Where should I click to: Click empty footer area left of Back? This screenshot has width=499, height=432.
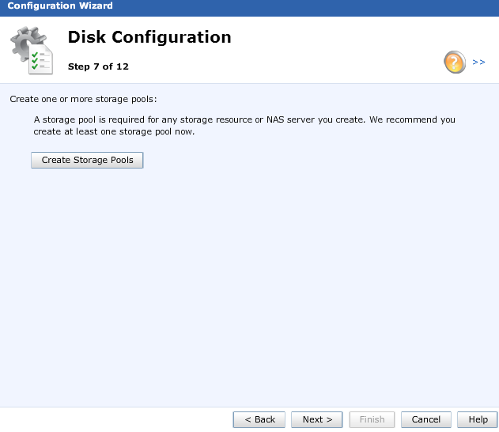(x=119, y=419)
